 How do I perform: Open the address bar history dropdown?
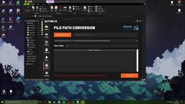pyautogui.click(x=106, y=16)
